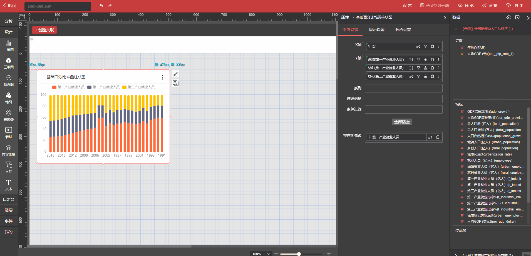Open the 地图 map components
The width and height of the screenshot is (531, 256).
point(9,98)
